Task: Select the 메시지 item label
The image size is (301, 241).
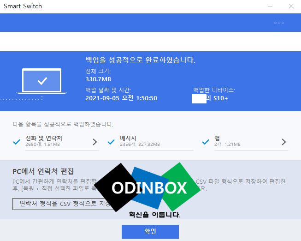Action: tap(128, 138)
